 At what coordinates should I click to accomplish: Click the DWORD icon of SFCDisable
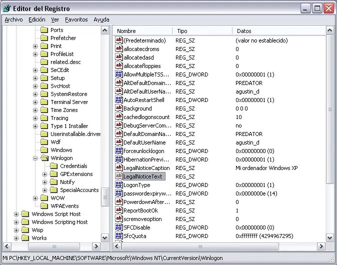click(119, 227)
